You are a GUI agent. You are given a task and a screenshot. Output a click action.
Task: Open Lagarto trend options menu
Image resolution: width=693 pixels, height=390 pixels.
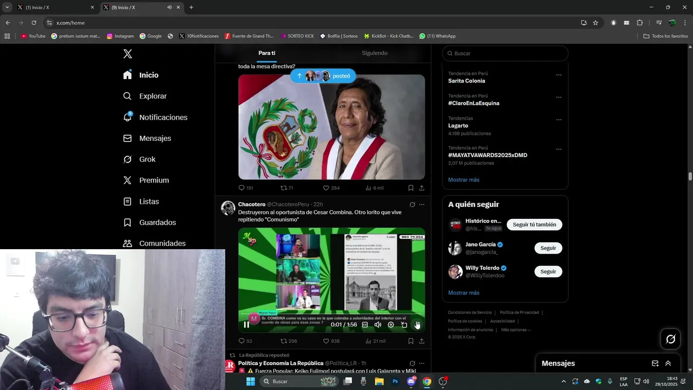pyautogui.click(x=559, y=120)
